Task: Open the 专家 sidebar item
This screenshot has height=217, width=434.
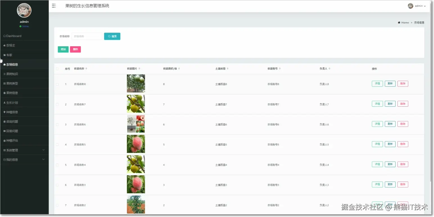Action: point(24,55)
